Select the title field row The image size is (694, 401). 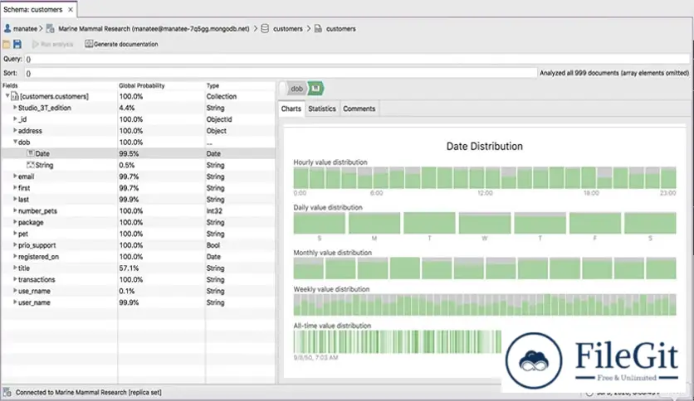pyautogui.click(x=138, y=268)
